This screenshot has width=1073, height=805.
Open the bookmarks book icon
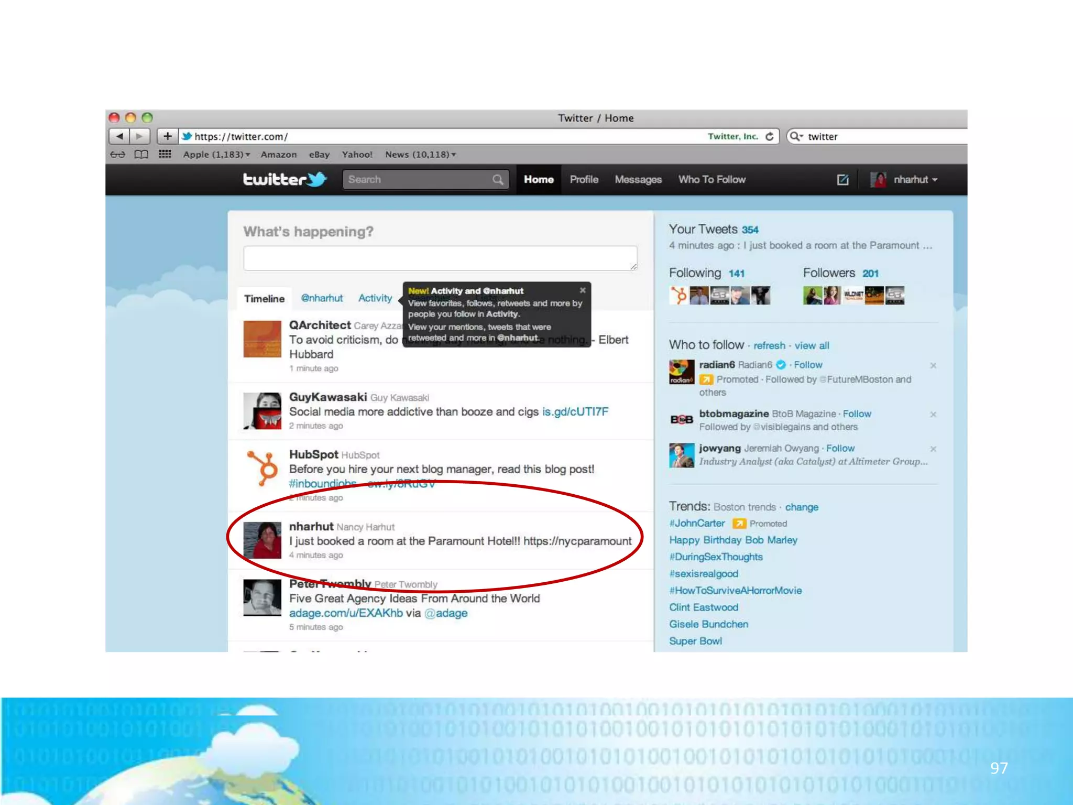tap(141, 154)
